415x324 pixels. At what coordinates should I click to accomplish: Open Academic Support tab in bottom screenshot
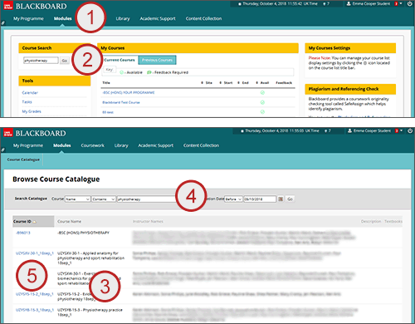(156, 145)
